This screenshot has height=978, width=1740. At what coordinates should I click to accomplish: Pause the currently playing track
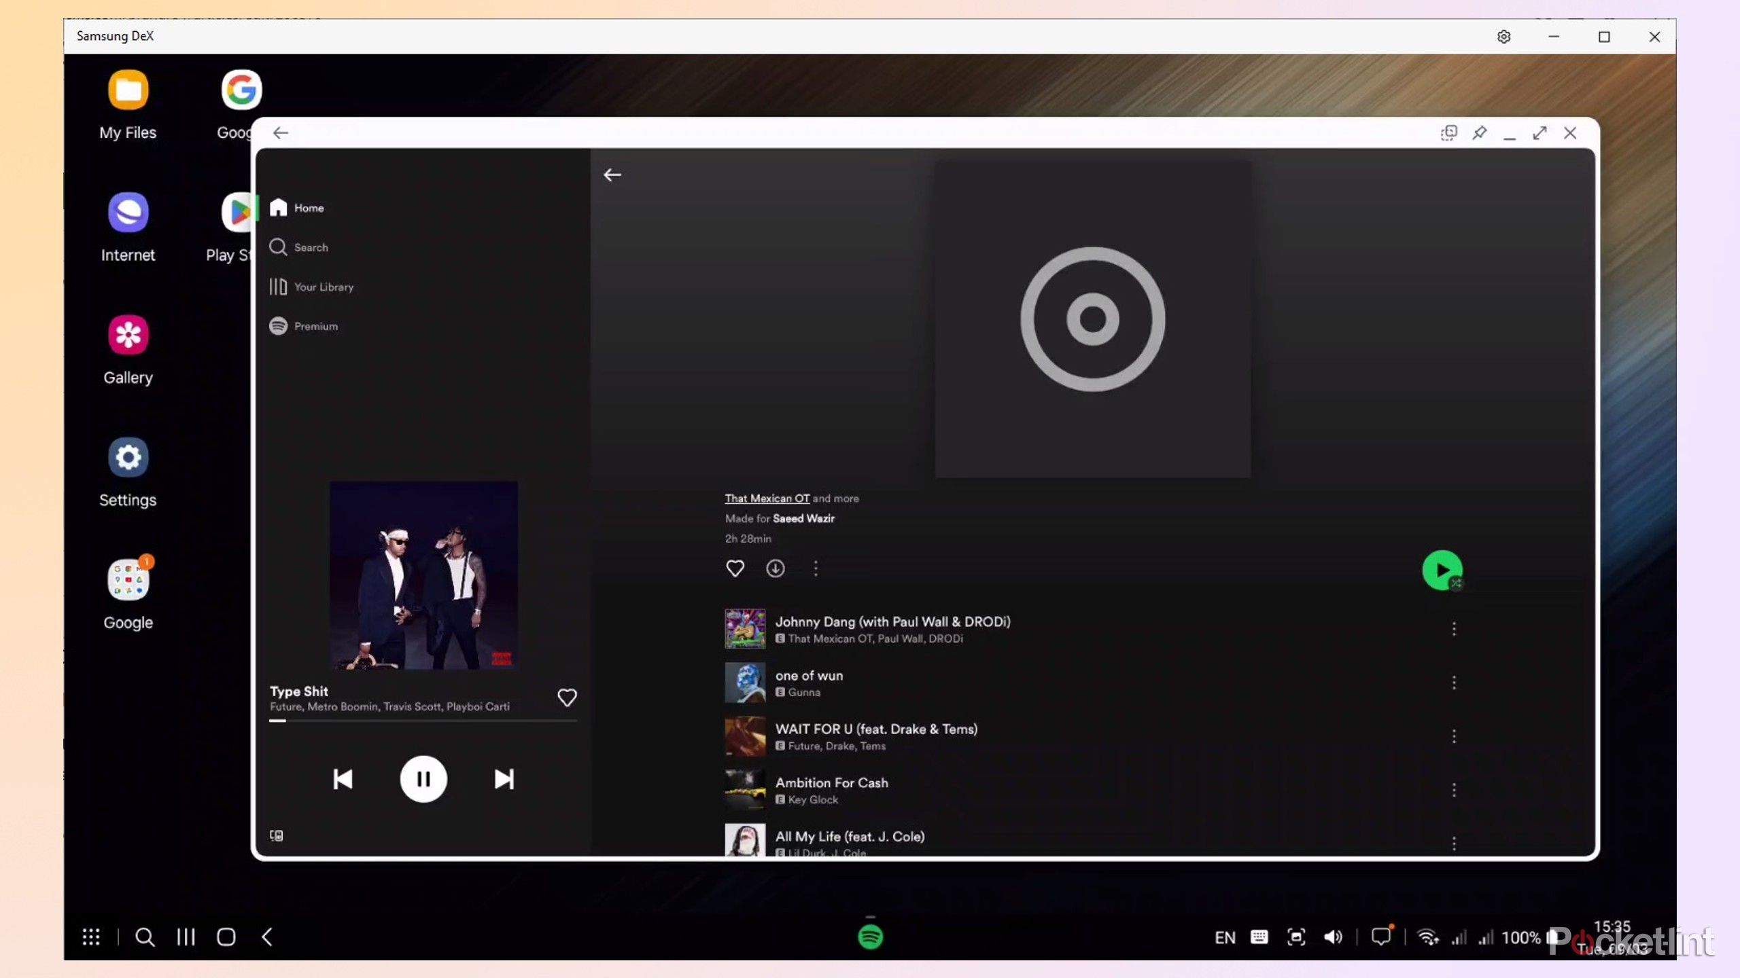[x=423, y=779]
